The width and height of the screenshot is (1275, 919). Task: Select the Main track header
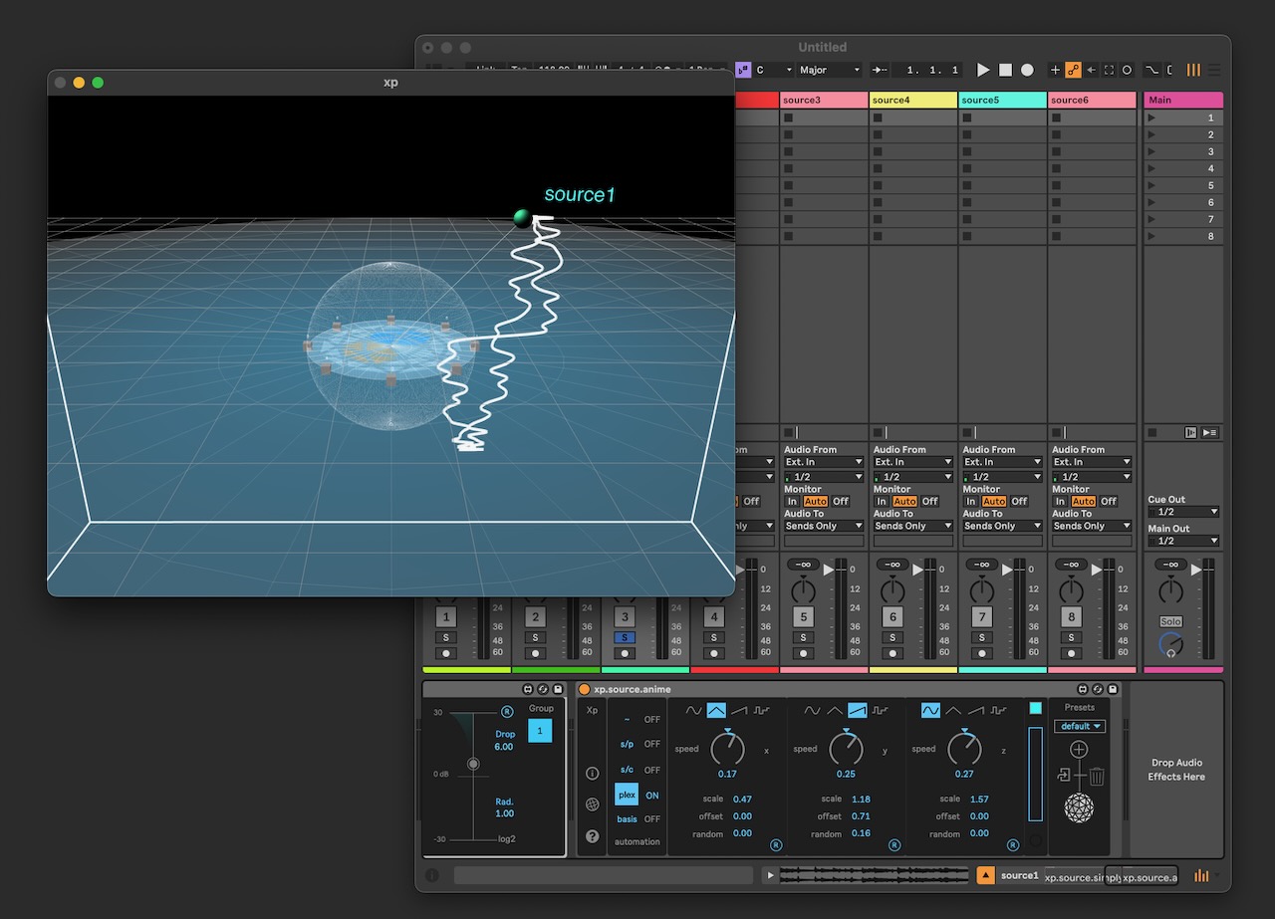tap(1183, 100)
